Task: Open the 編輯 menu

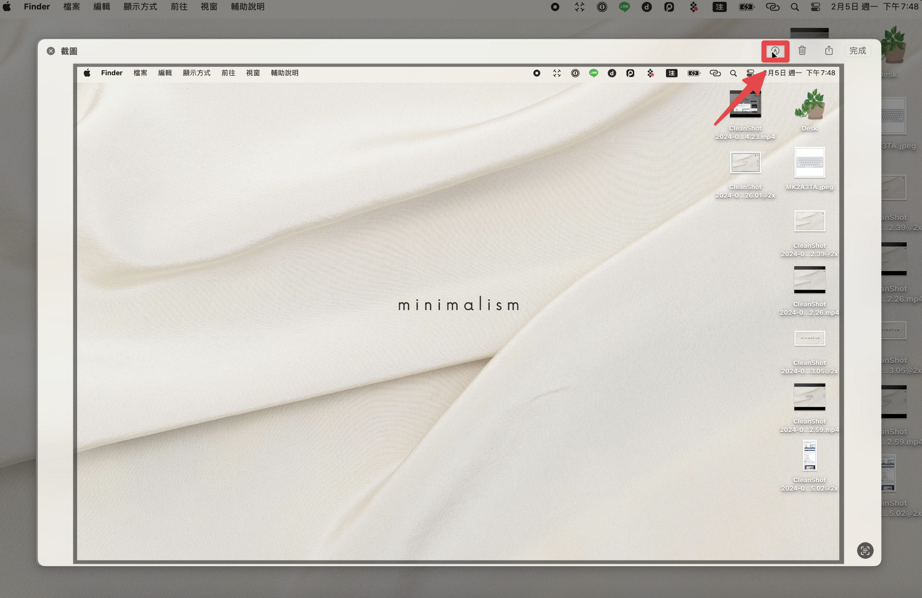Action: pyautogui.click(x=102, y=7)
